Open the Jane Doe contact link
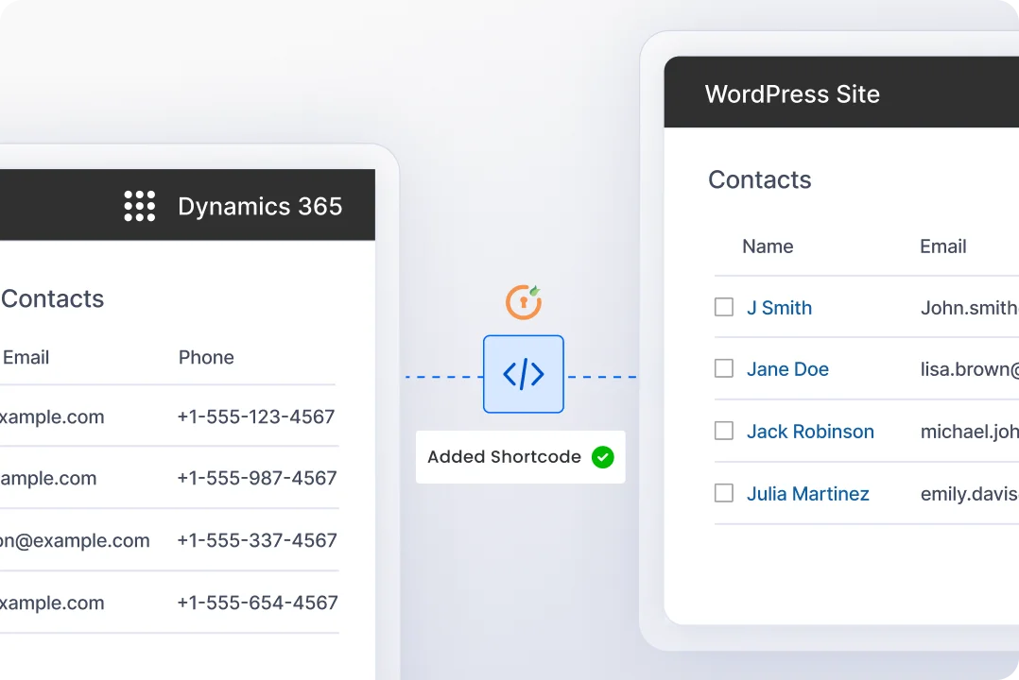 (787, 369)
